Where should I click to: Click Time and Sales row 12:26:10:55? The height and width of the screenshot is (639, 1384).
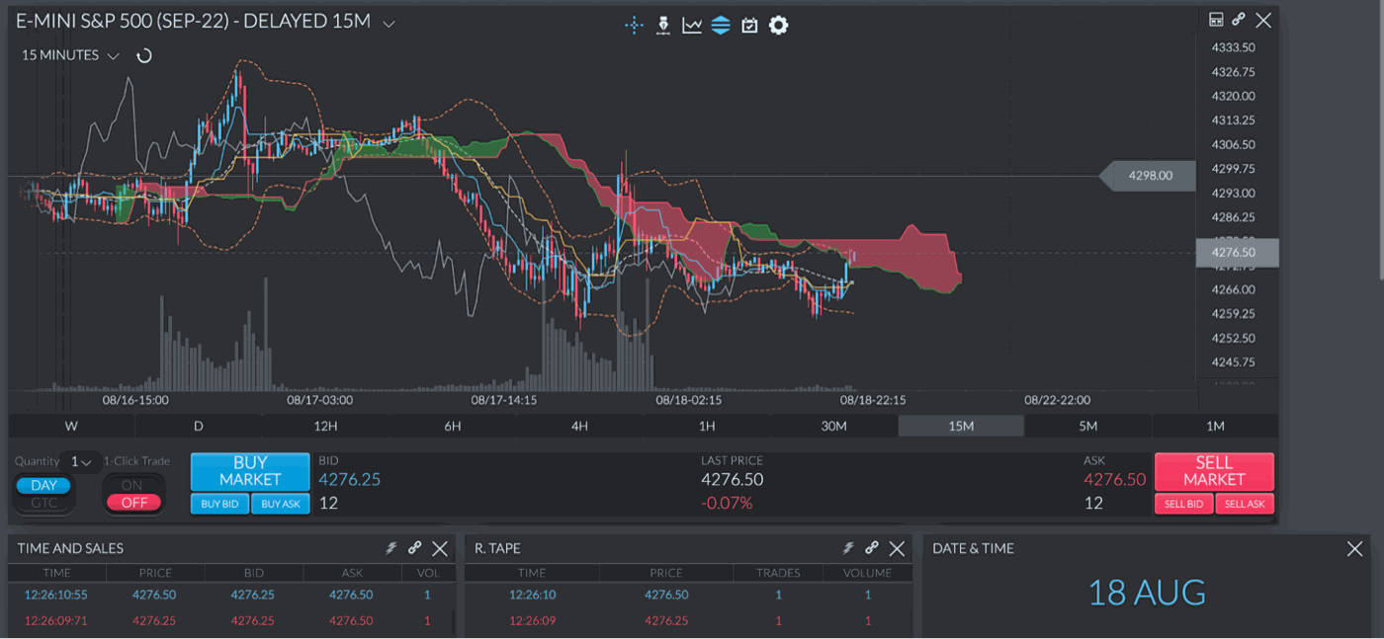click(x=232, y=596)
